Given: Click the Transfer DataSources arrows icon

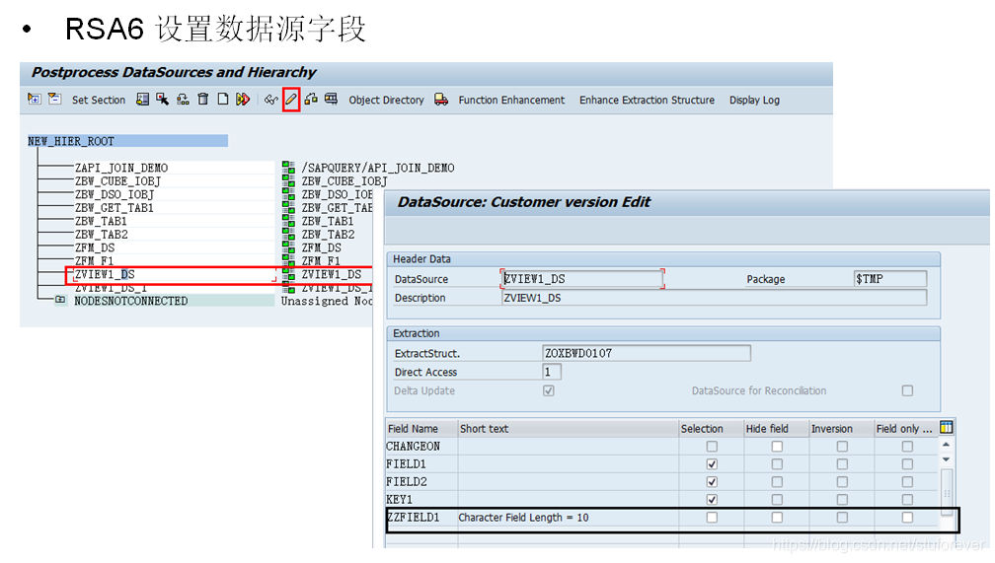Looking at the screenshot, I should 243,100.
